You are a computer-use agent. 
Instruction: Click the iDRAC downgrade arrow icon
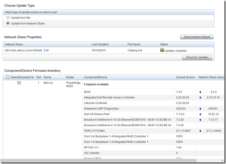pyautogui.click(x=200, y=98)
